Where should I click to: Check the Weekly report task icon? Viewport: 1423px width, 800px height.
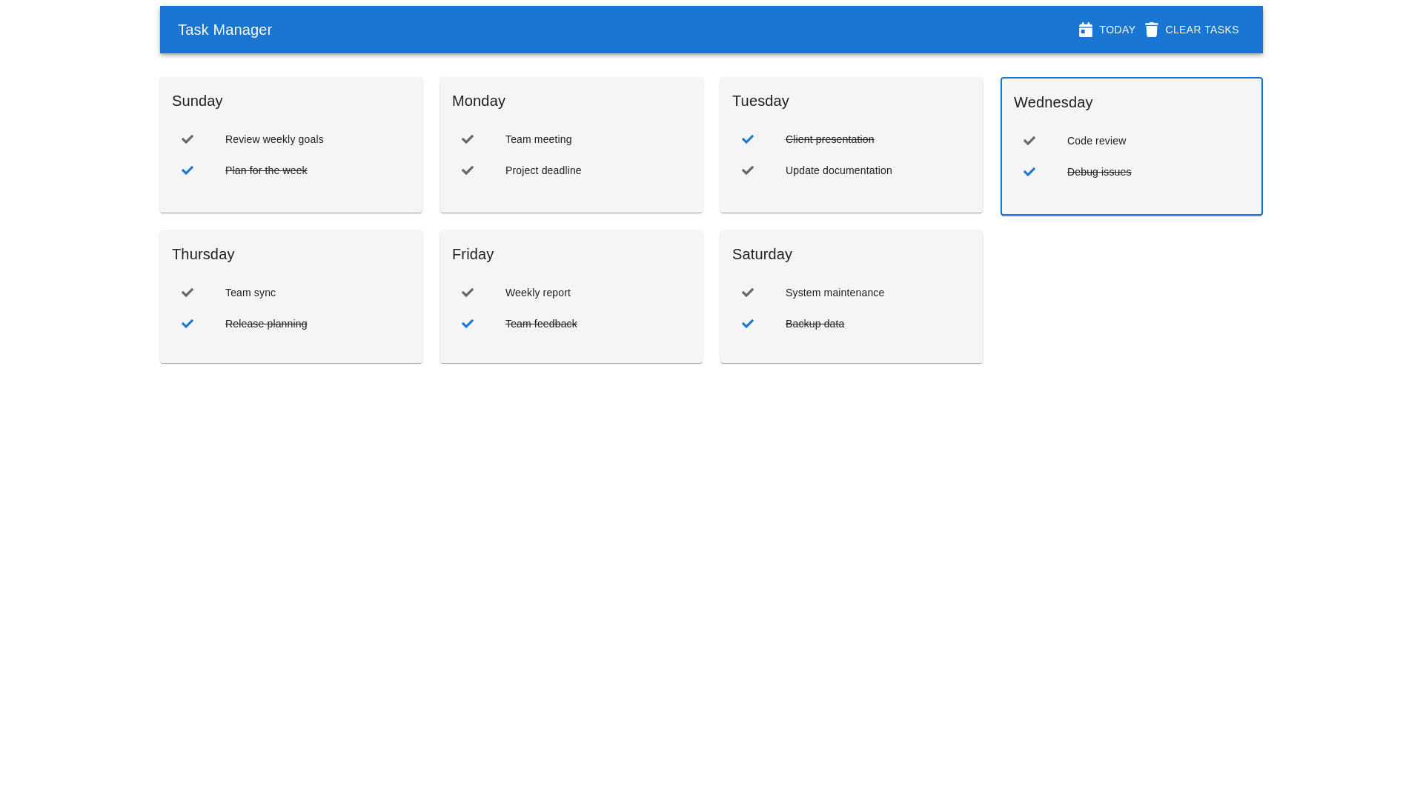468,293
